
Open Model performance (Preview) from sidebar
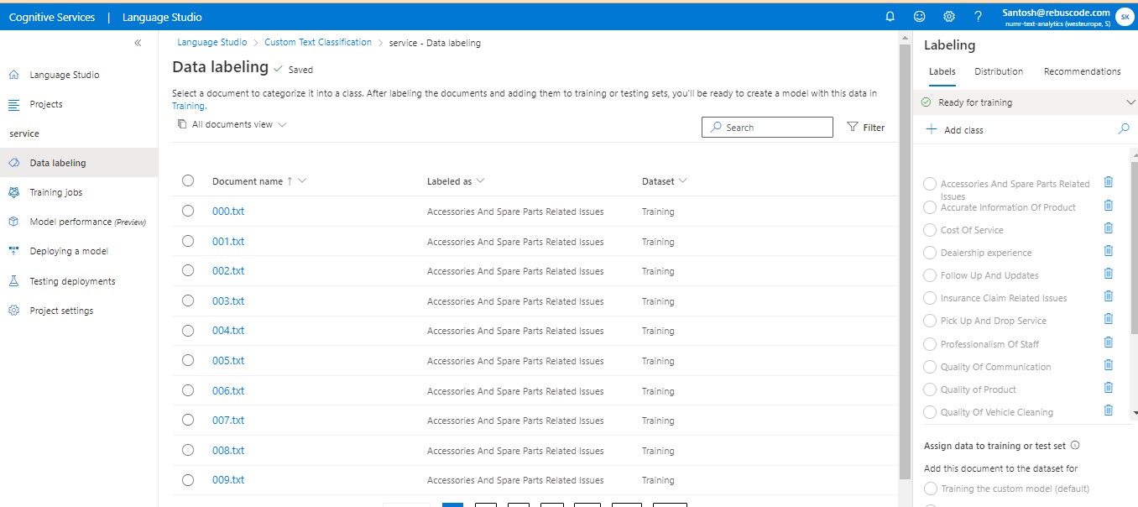tap(13, 221)
